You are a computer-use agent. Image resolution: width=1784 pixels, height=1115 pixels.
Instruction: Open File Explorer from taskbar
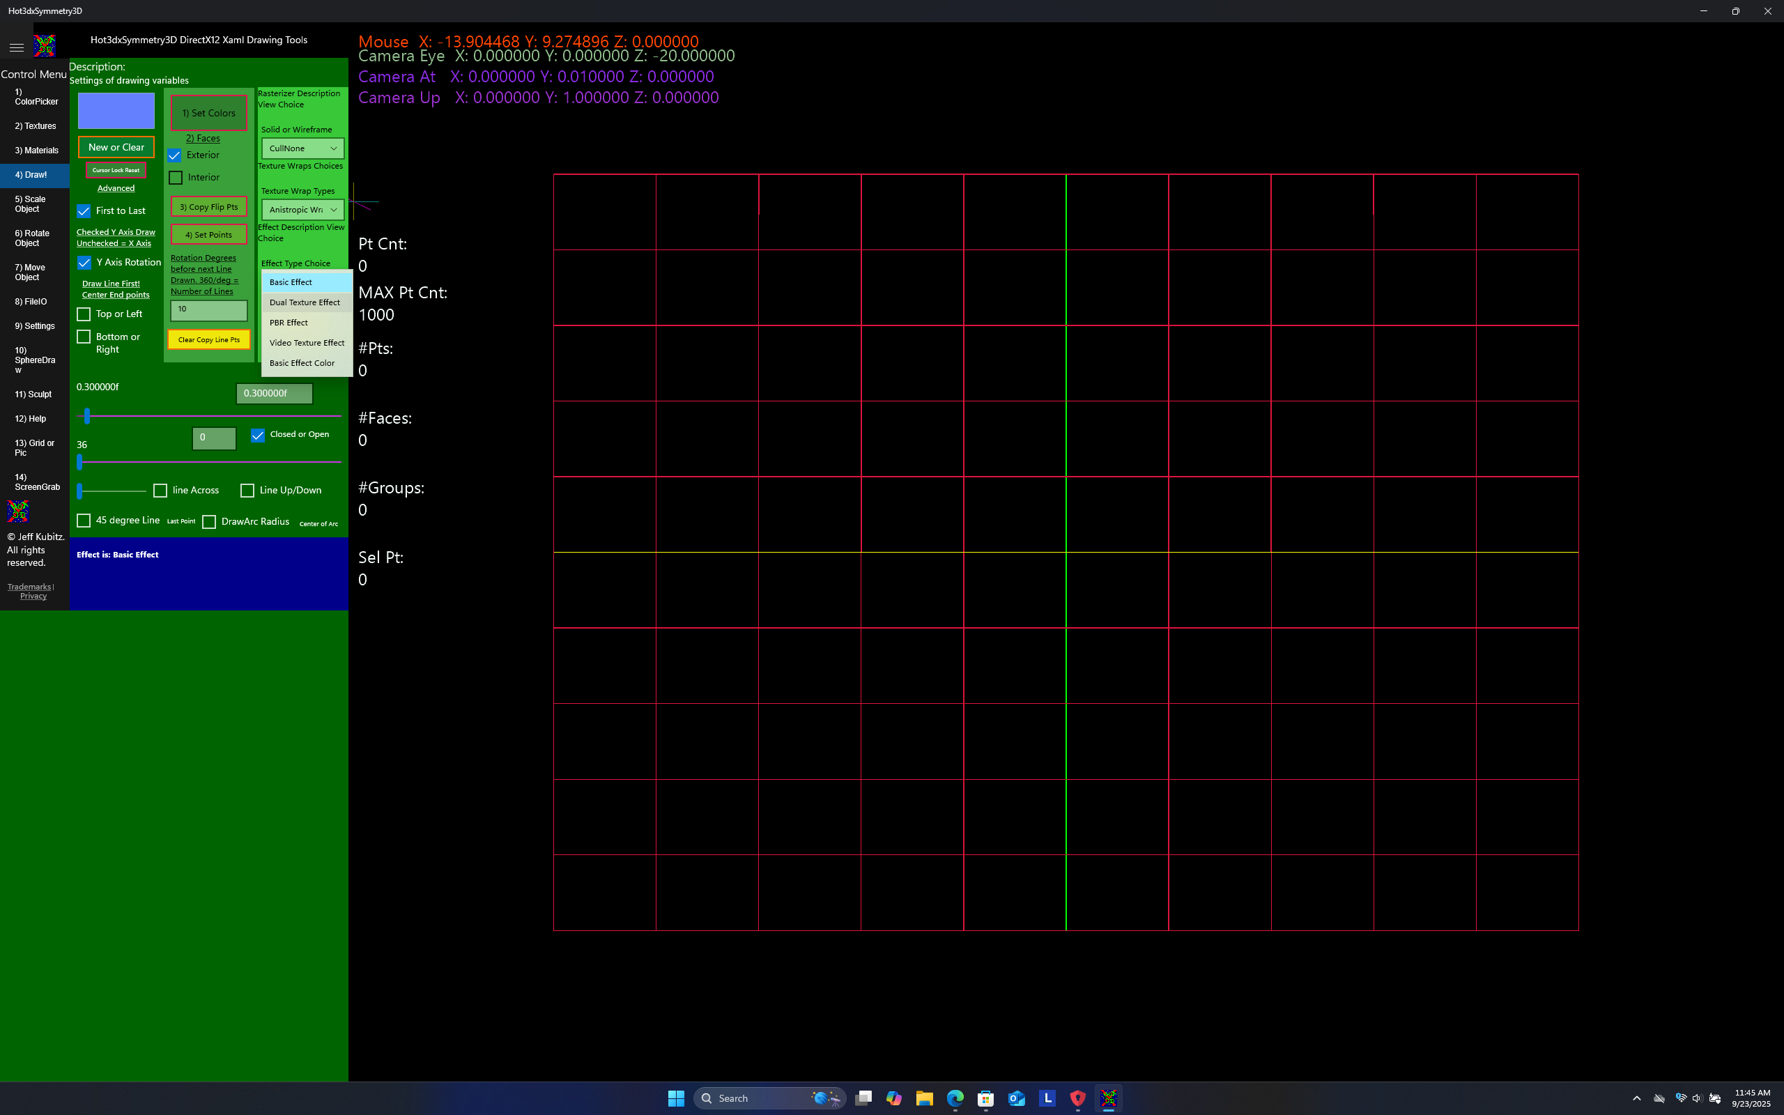pos(923,1098)
